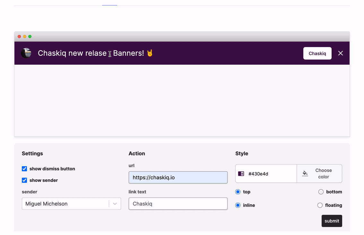This screenshot has width=364, height=235.
Task: Click the green traffic light window control
Action: pos(30,36)
